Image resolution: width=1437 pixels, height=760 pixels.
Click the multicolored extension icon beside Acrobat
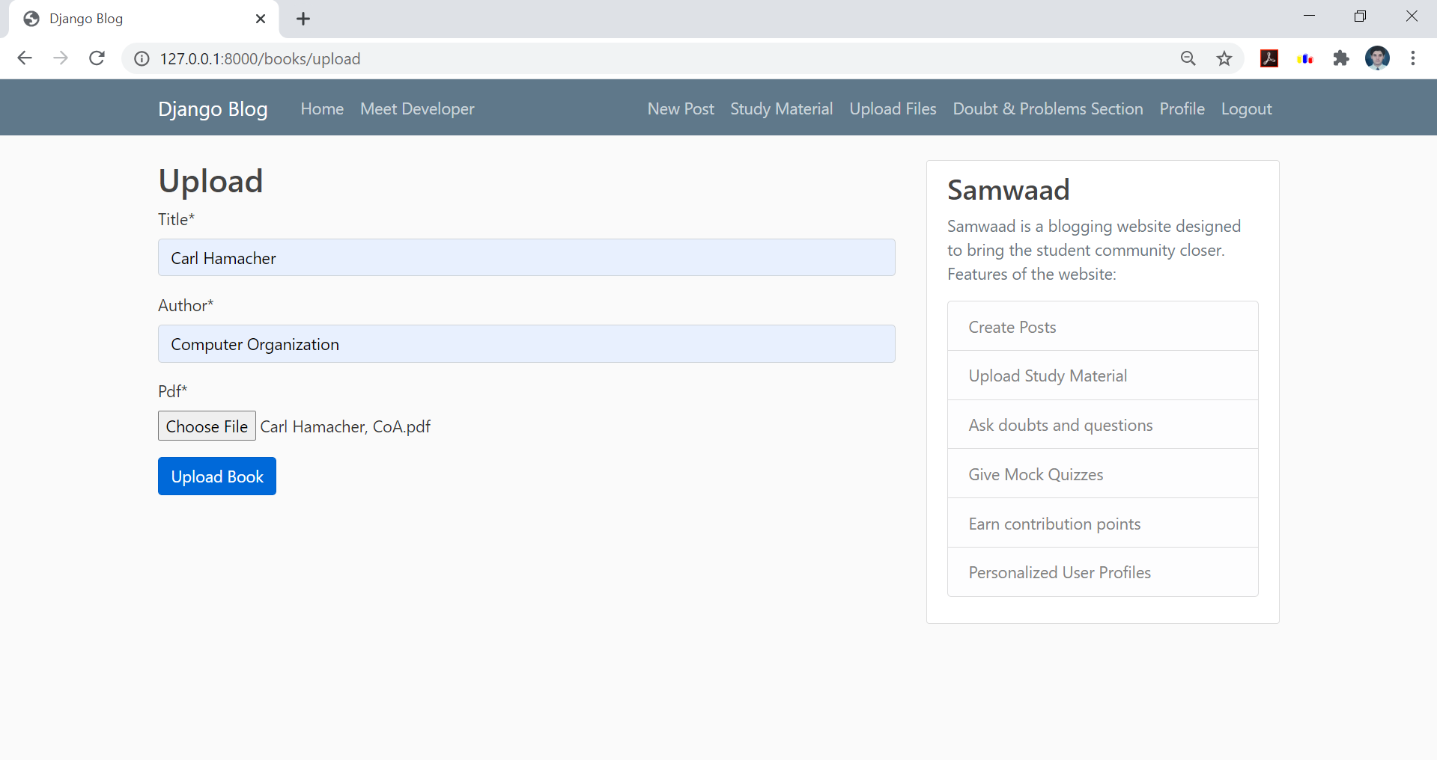coord(1305,58)
